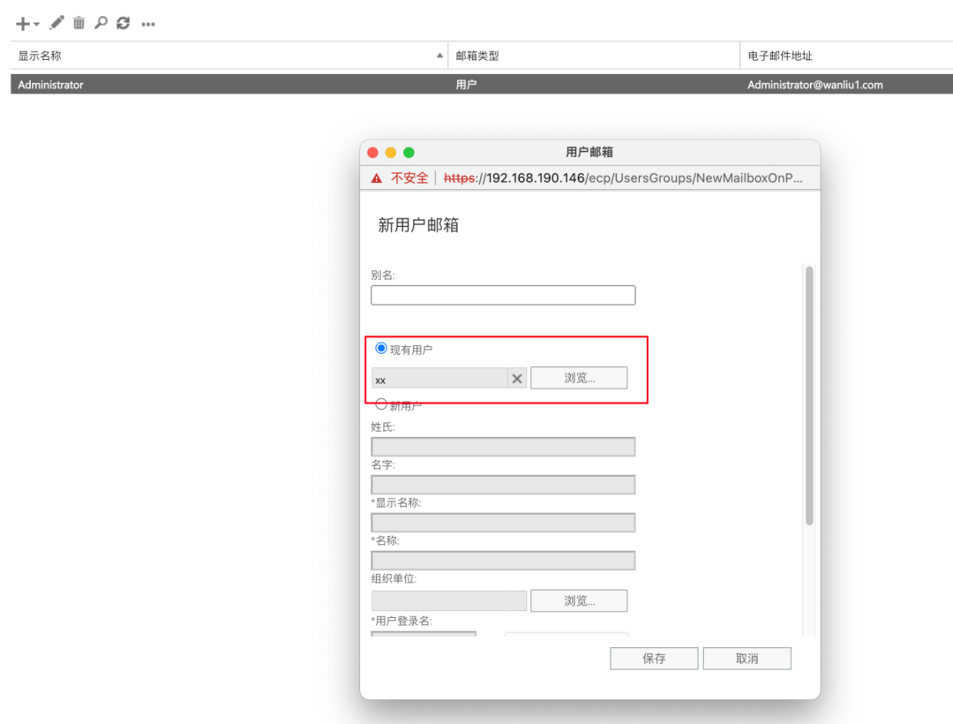Select the 现有用户 radio button
The height and width of the screenshot is (724, 953).
click(381, 349)
